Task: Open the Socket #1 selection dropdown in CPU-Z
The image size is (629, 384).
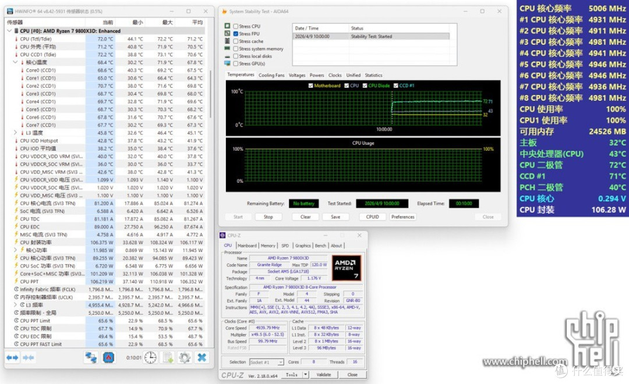Action: point(267,362)
